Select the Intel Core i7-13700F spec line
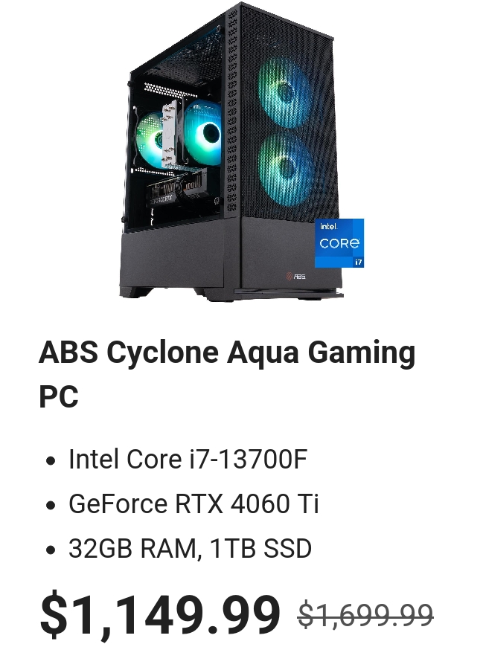This screenshot has height=647, width=483. point(188,459)
